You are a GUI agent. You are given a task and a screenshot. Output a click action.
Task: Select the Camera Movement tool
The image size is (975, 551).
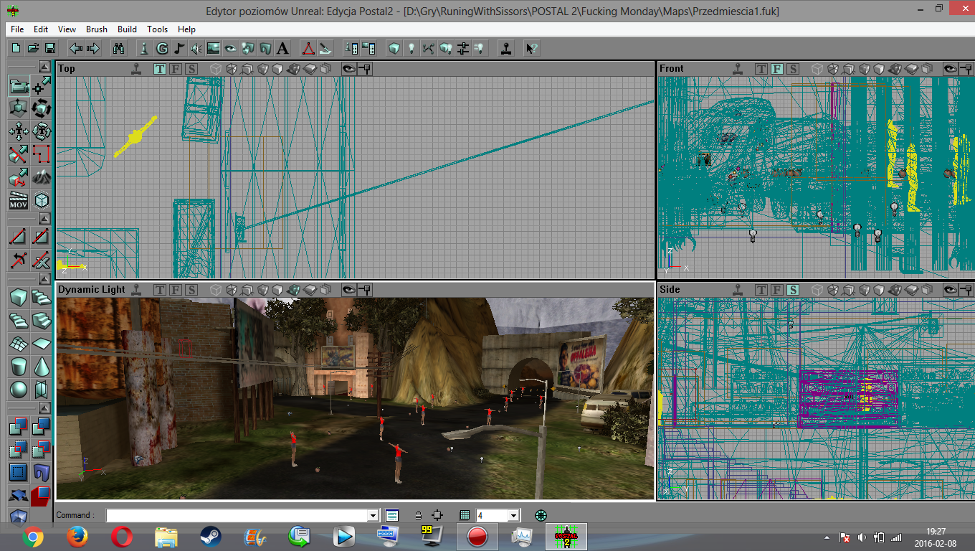[x=19, y=86]
